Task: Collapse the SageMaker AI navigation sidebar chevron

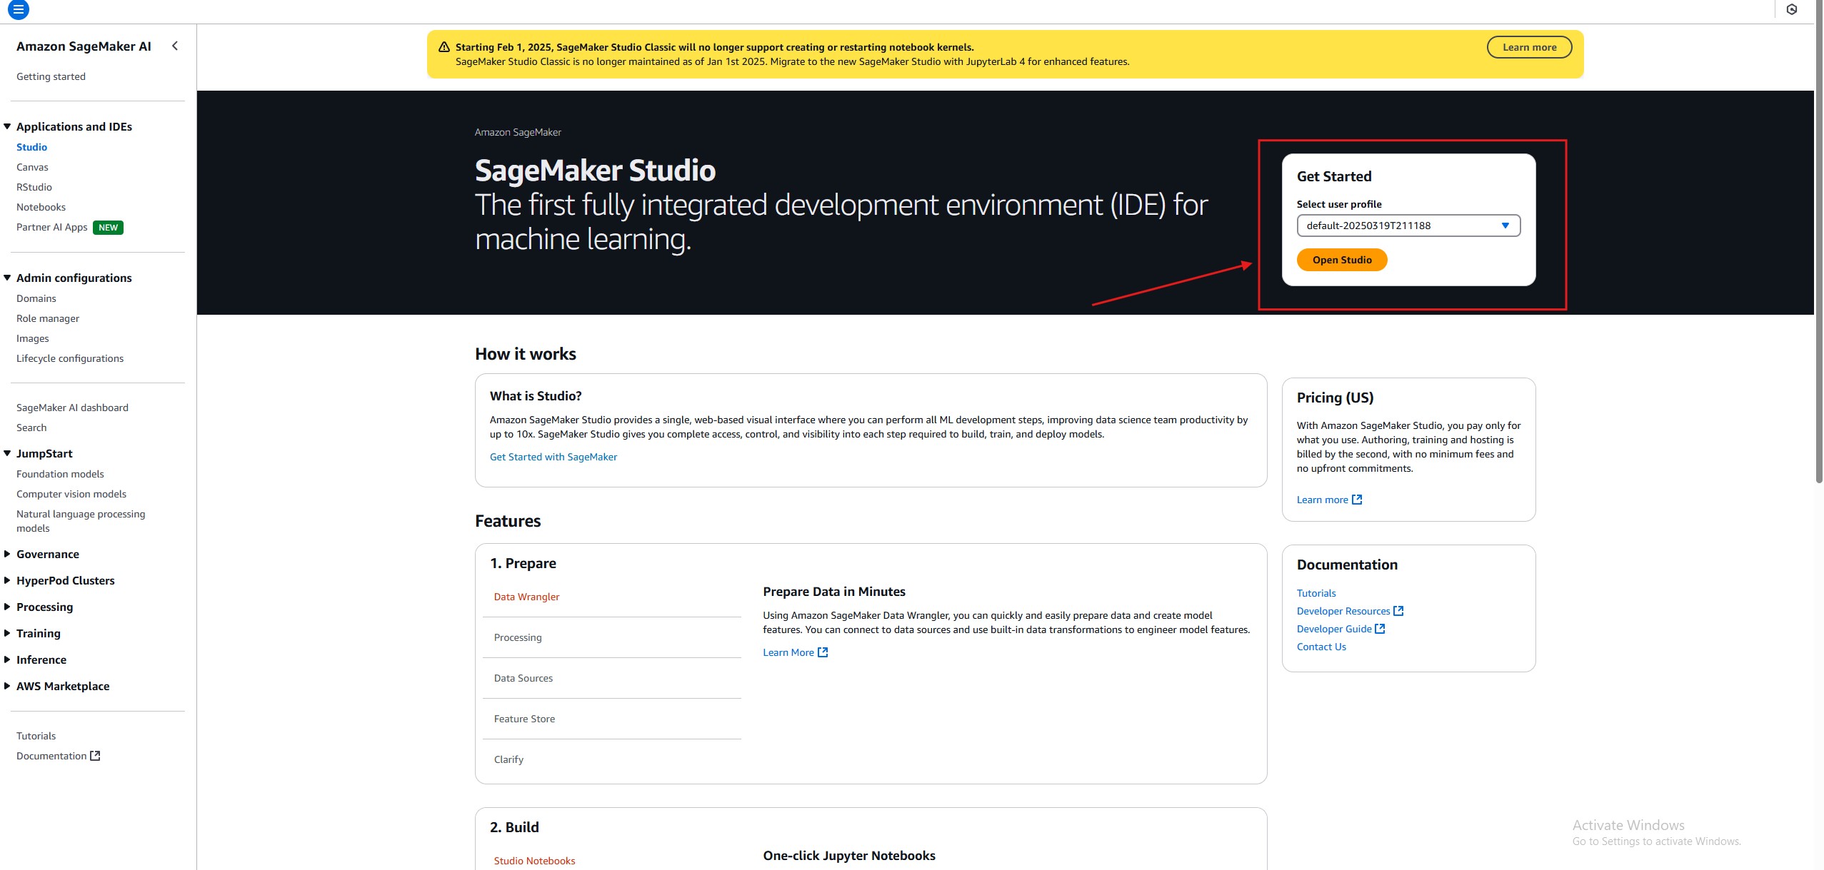Action: [175, 46]
